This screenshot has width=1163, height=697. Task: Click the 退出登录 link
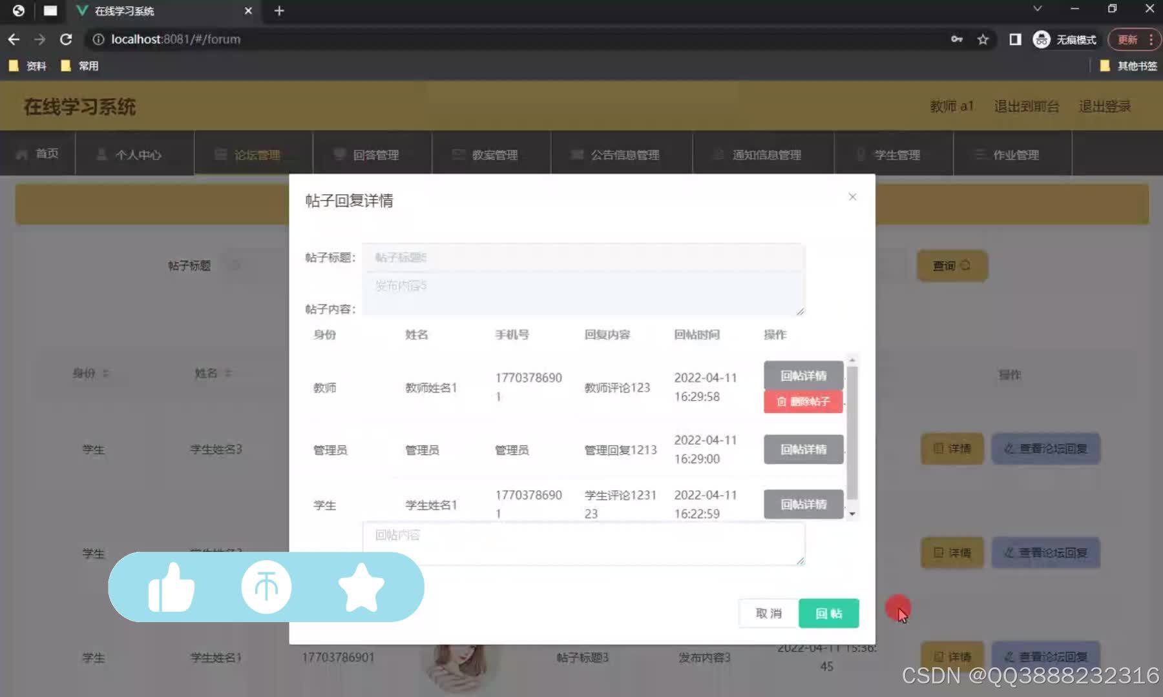[x=1105, y=106]
